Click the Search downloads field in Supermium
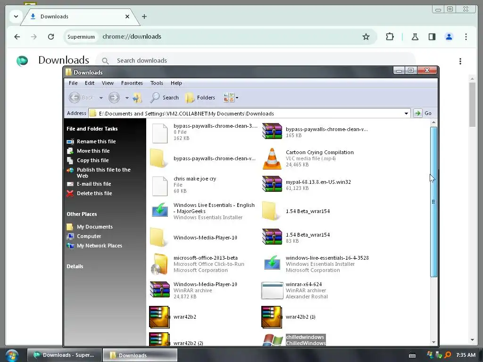 [256, 61]
